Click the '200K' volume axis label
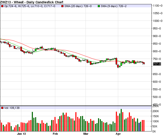The image size is (163, 136). coord(156,111)
